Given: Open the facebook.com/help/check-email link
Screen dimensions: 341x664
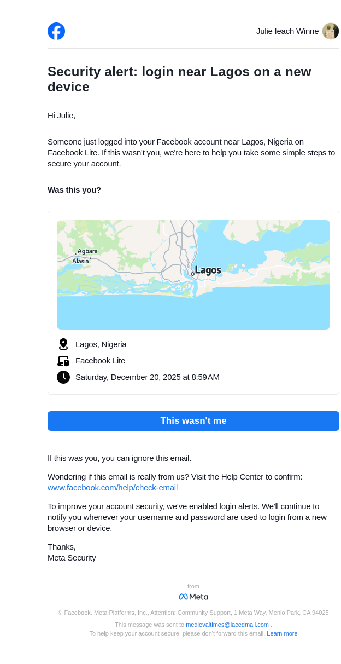Looking at the screenshot, I should 113,488.
